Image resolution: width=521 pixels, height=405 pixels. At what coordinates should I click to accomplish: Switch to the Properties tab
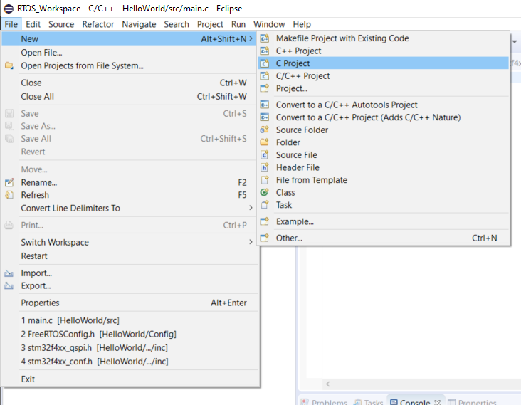point(472,402)
